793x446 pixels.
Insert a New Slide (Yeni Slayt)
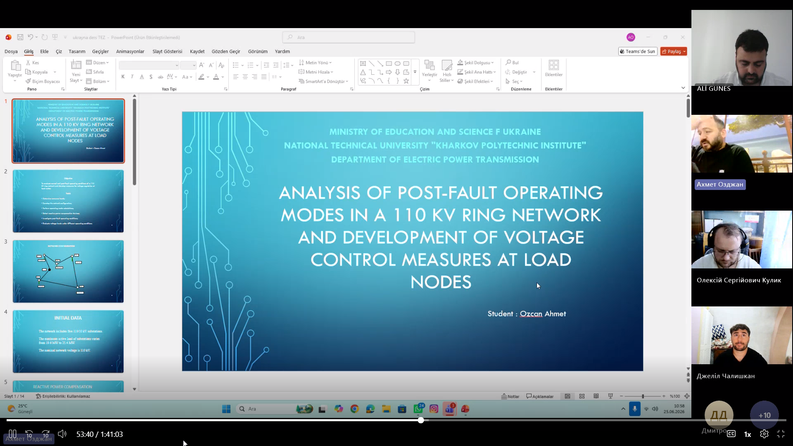tap(76, 71)
